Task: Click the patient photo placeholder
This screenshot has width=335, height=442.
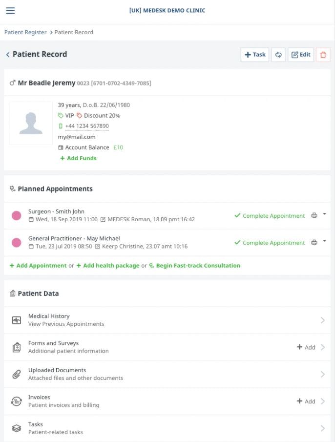Action: click(31, 123)
